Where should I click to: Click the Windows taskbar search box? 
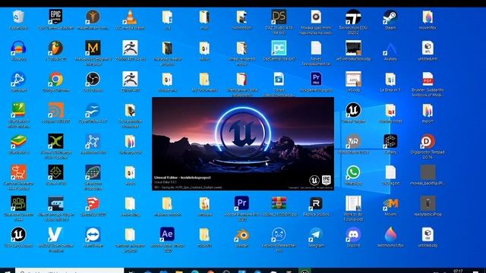tap(70, 271)
